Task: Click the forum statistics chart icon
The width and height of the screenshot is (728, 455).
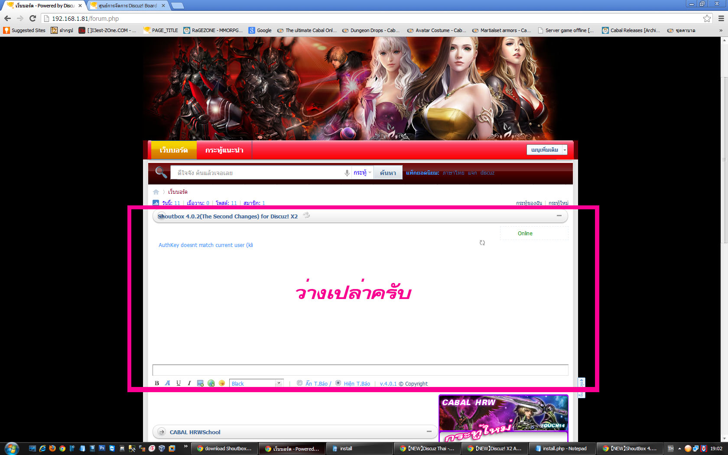Action: coord(156,203)
